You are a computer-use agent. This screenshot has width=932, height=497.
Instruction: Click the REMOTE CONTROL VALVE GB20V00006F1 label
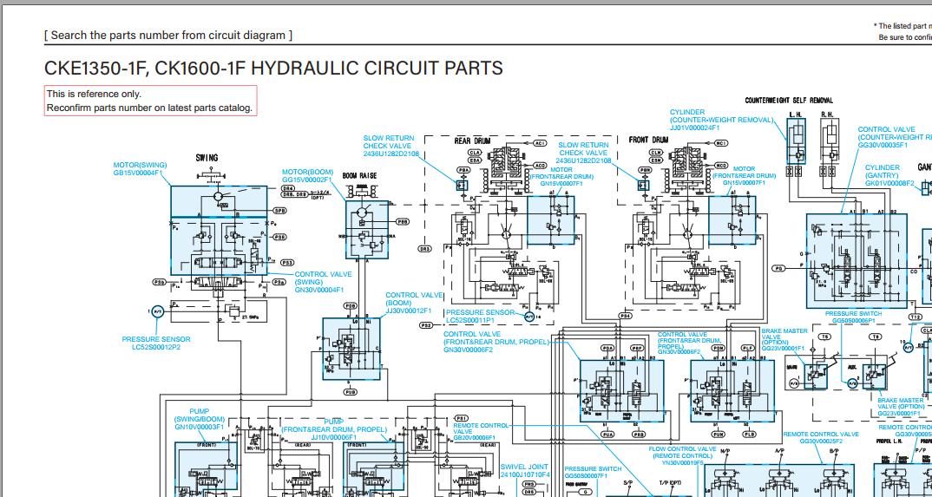pyautogui.click(x=482, y=432)
